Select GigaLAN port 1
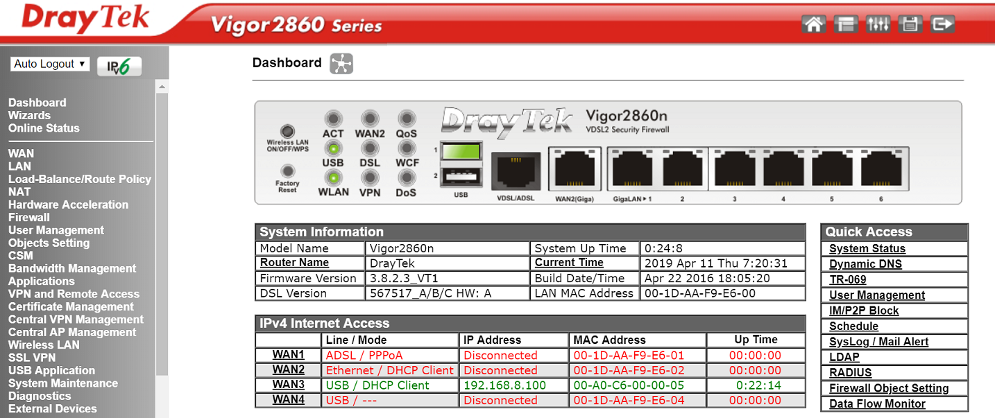 click(633, 170)
